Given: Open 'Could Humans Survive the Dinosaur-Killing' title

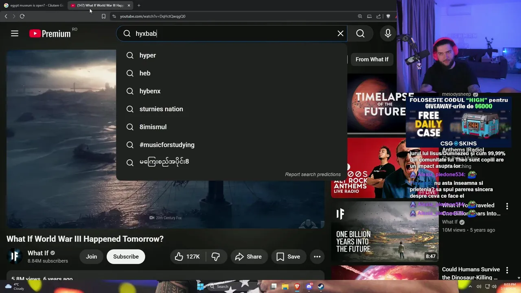Looking at the screenshot, I should 471,273.
